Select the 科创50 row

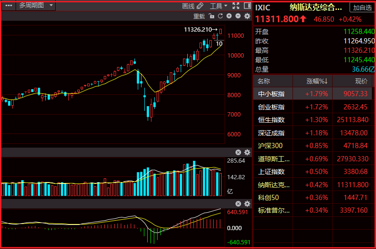tap(313, 198)
